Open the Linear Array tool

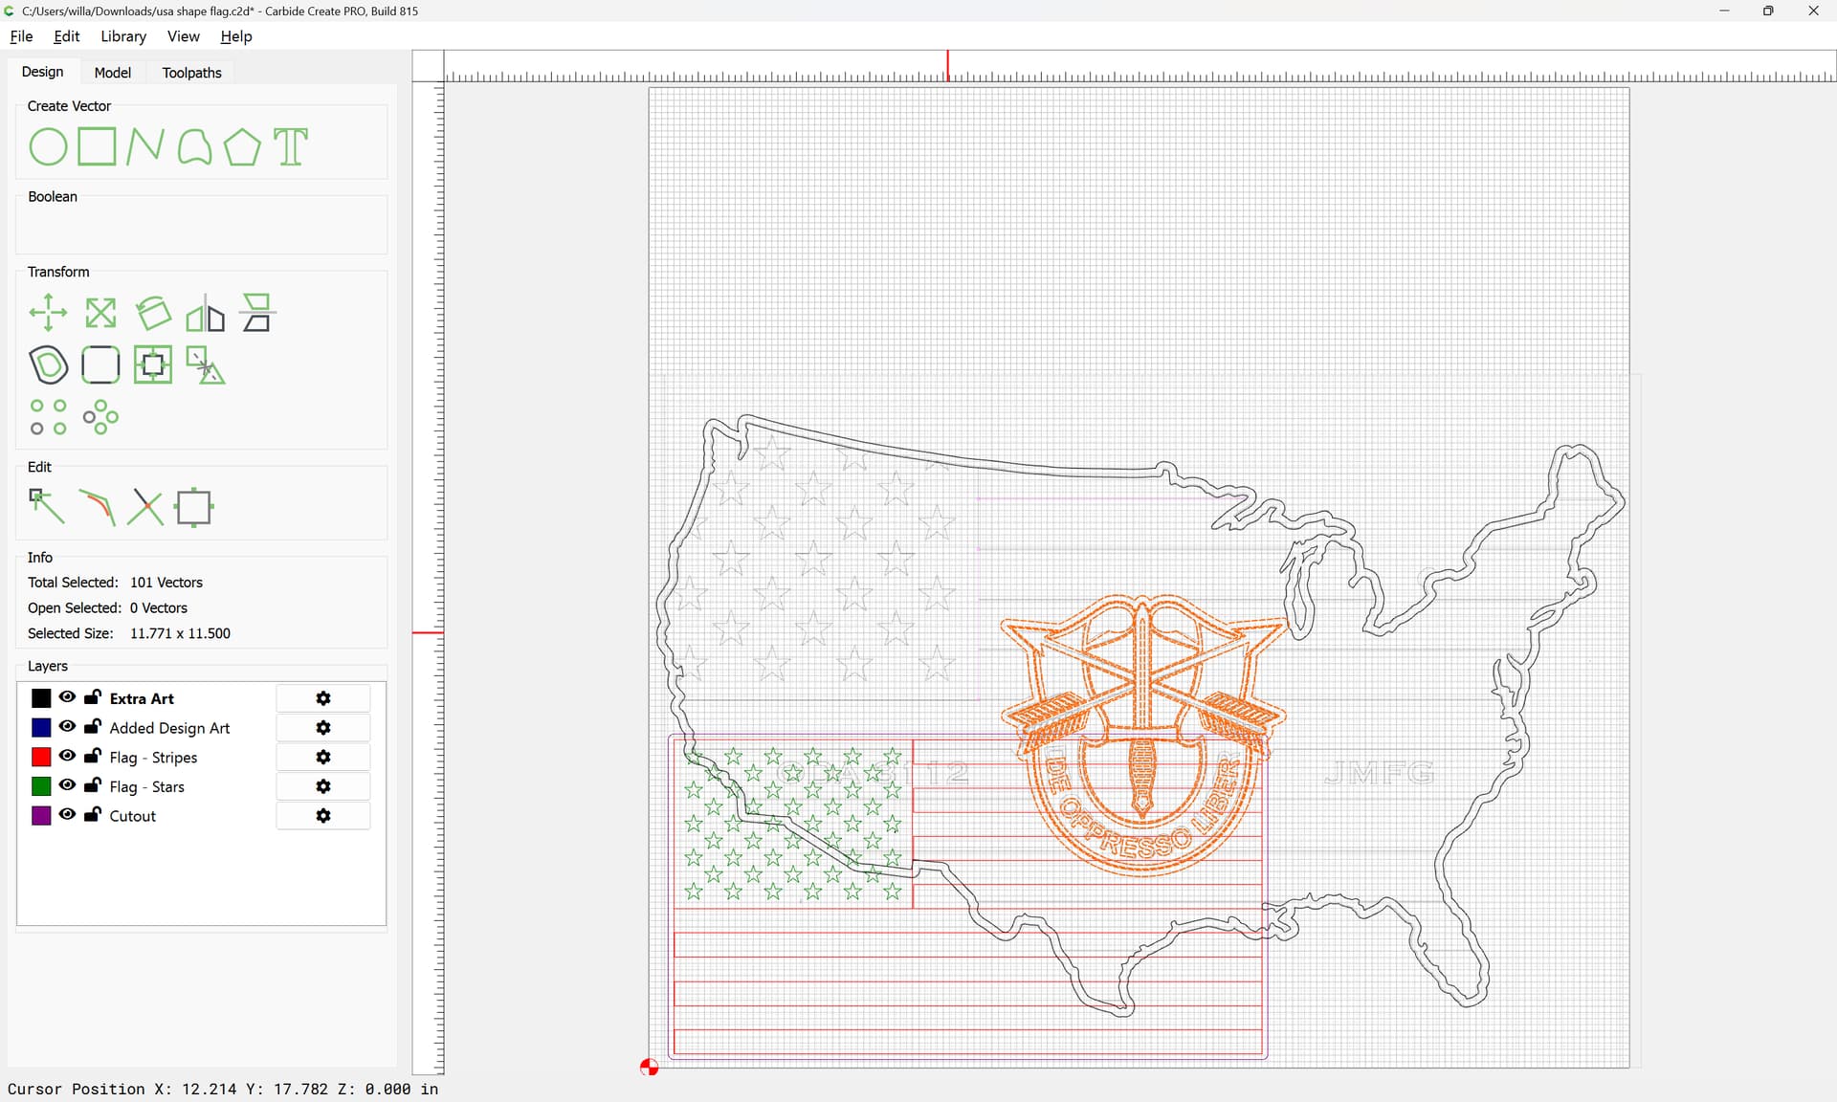[x=48, y=417]
